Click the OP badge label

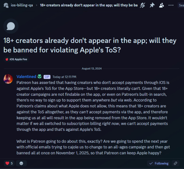click(x=47, y=77)
